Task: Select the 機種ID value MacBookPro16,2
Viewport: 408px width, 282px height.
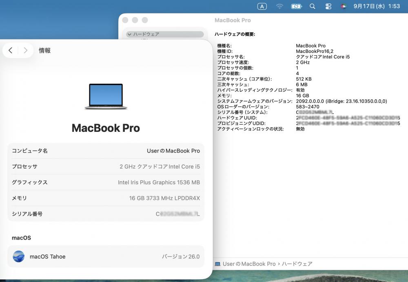Action: coord(314,51)
